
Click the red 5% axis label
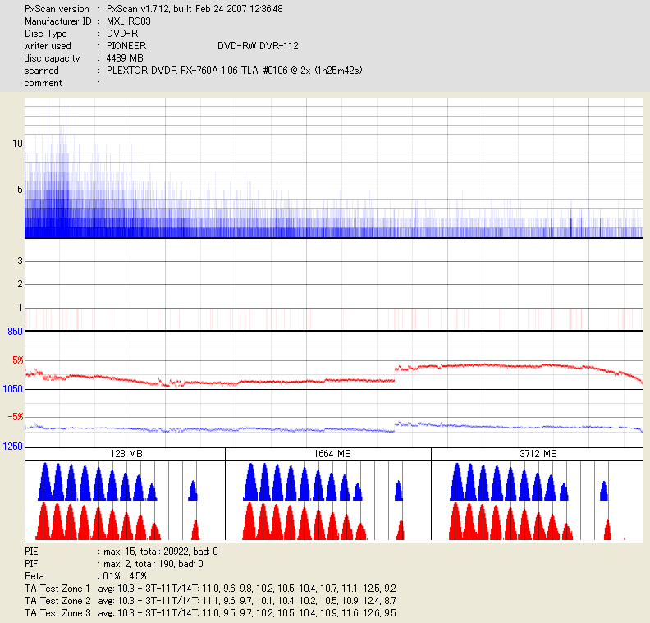pos(18,360)
